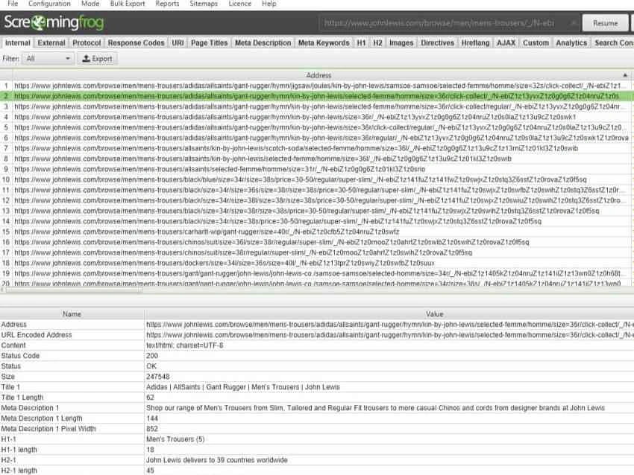Click the Value column header in details panel

435,314
